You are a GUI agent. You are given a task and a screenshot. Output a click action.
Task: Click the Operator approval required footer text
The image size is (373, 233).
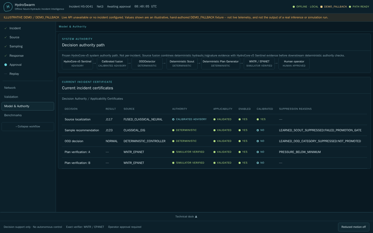click(125, 227)
